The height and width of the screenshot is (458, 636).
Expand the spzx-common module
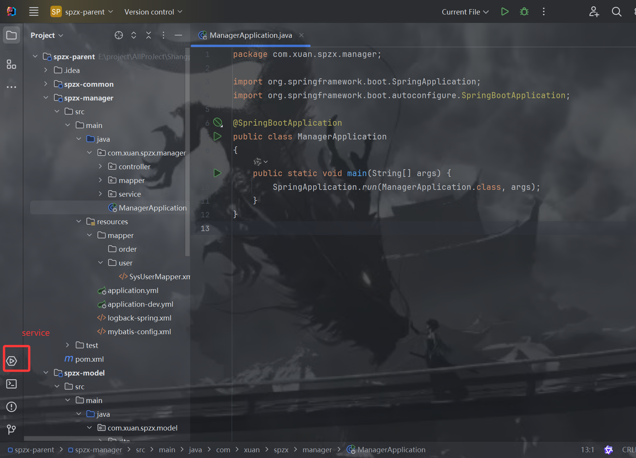[46, 84]
